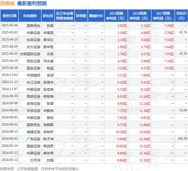188x171 pixels.
Task: Click analyst name 邬博华
Action: [48, 82]
